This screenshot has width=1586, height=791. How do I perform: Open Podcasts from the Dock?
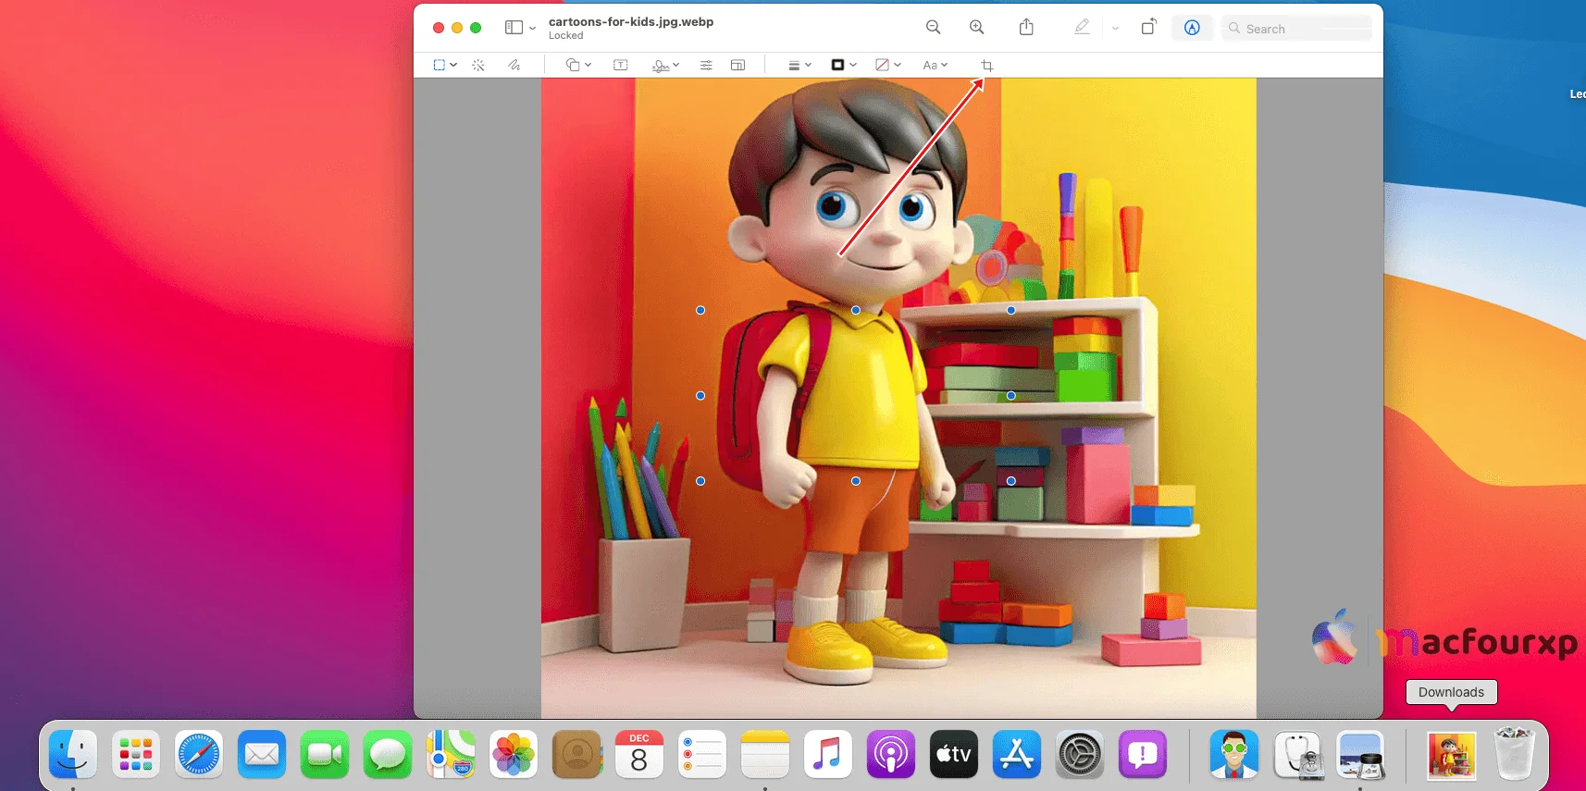point(891,754)
